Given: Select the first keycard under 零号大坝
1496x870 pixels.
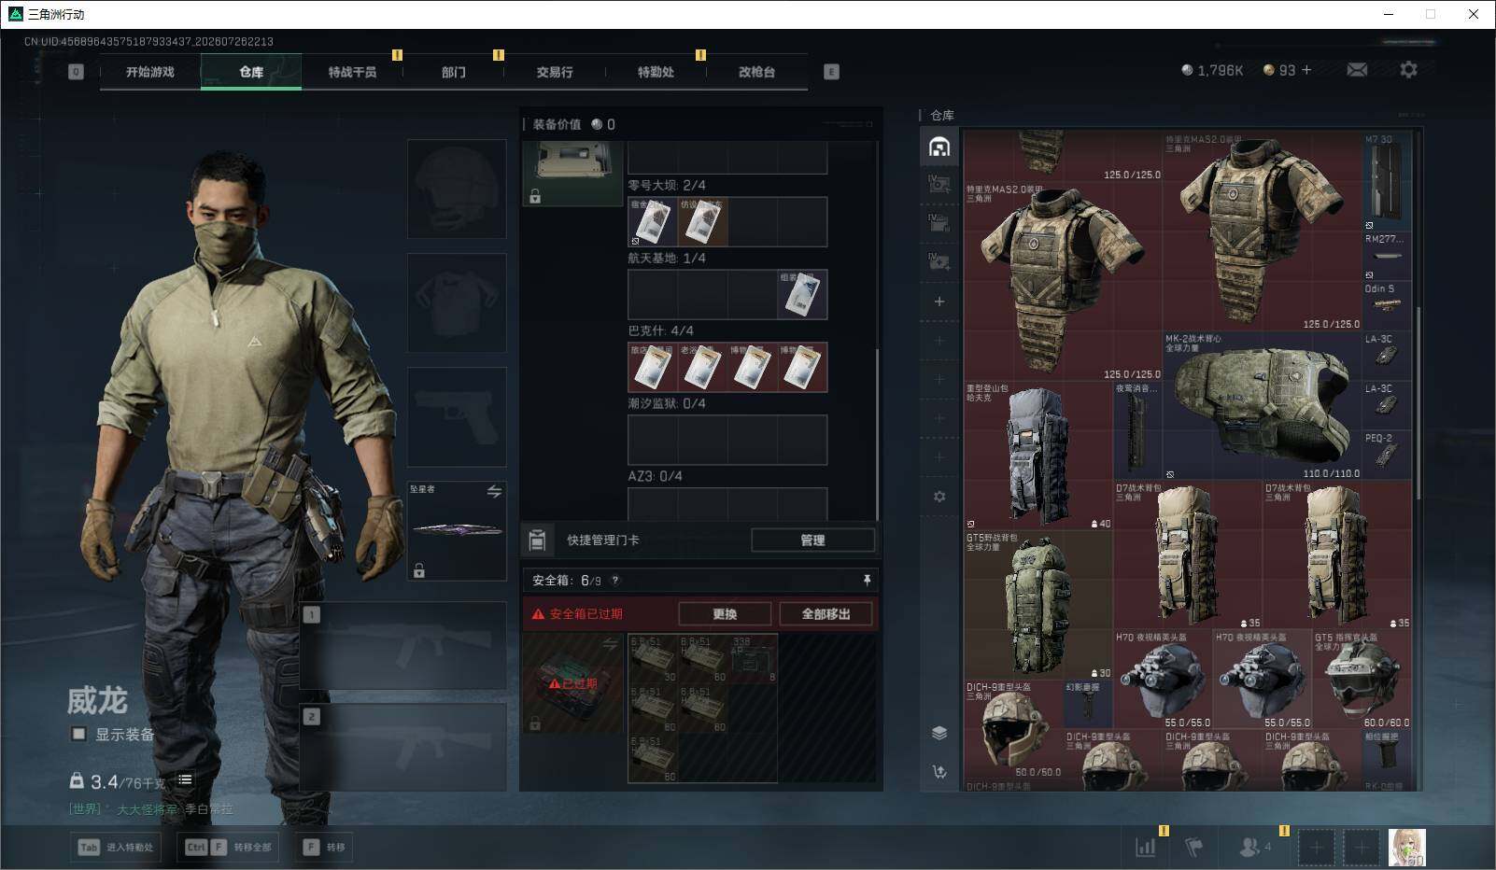Looking at the screenshot, I should tap(653, 222).
